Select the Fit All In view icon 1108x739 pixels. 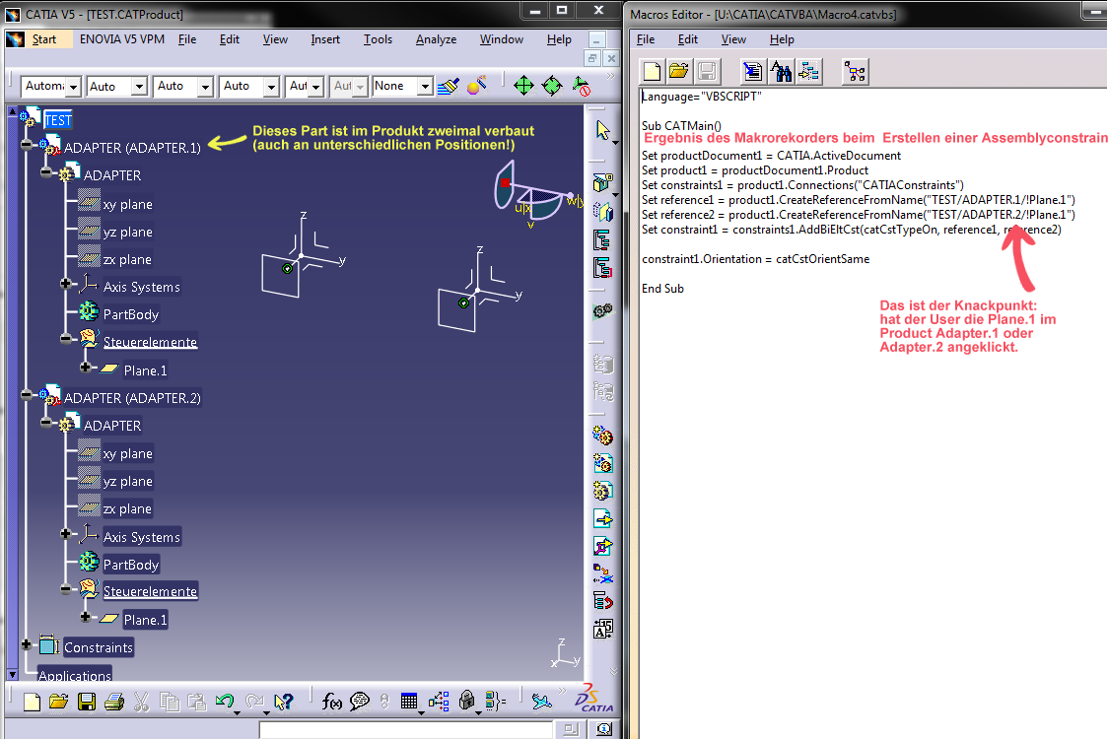523,86
